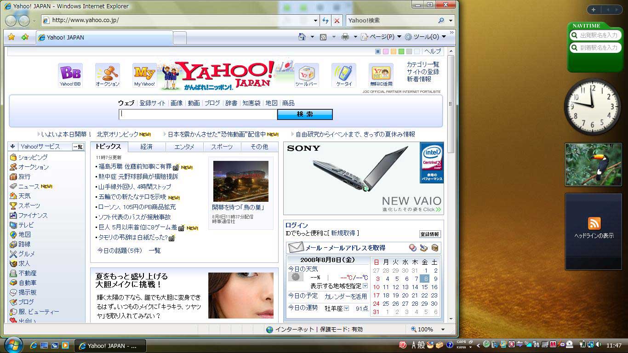Open the search provider dropdown arrow
Image resolution: width=628 pixels, height=353 pixels.
[451, 21]
